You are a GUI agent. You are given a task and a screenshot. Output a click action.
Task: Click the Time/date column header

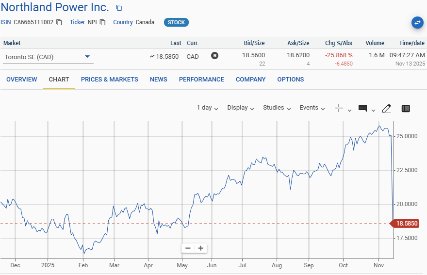click(412, 43)
